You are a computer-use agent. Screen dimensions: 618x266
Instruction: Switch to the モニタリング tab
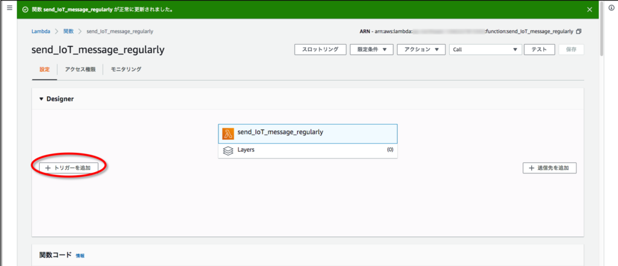click(126, 70)
